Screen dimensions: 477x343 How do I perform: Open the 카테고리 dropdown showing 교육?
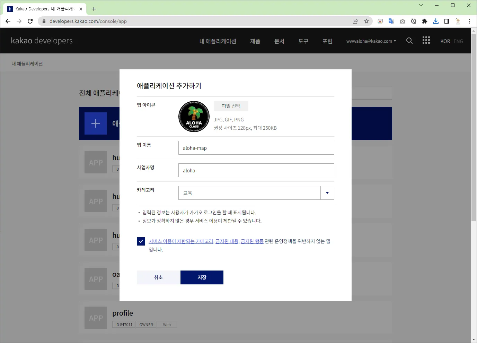click(x=256, y=193)
